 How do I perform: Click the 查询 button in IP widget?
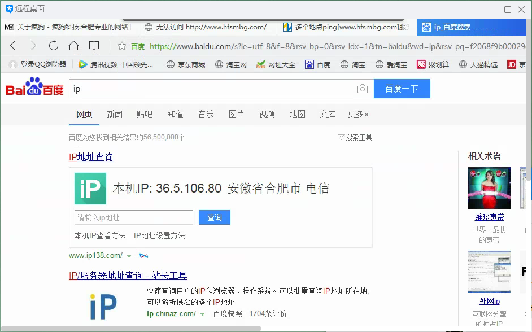point(215,217)
